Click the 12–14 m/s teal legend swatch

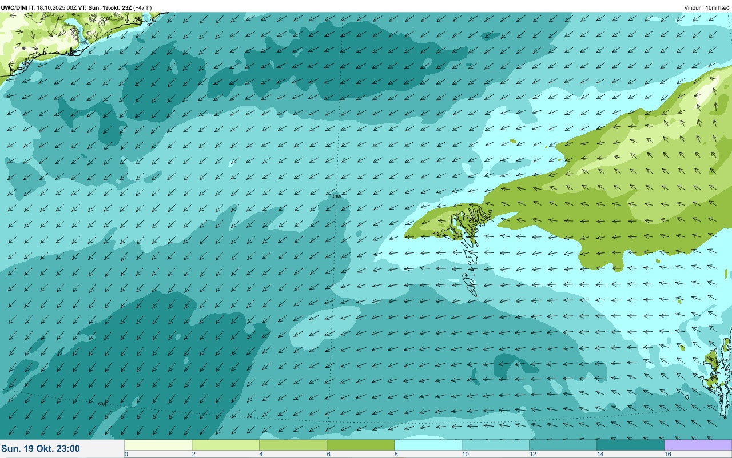click(x=563, y=445)
